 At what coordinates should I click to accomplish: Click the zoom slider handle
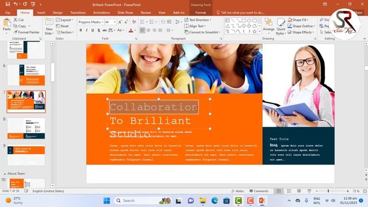coord(328,191)
